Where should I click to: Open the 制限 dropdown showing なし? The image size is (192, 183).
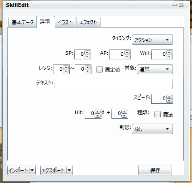(152, 129)
